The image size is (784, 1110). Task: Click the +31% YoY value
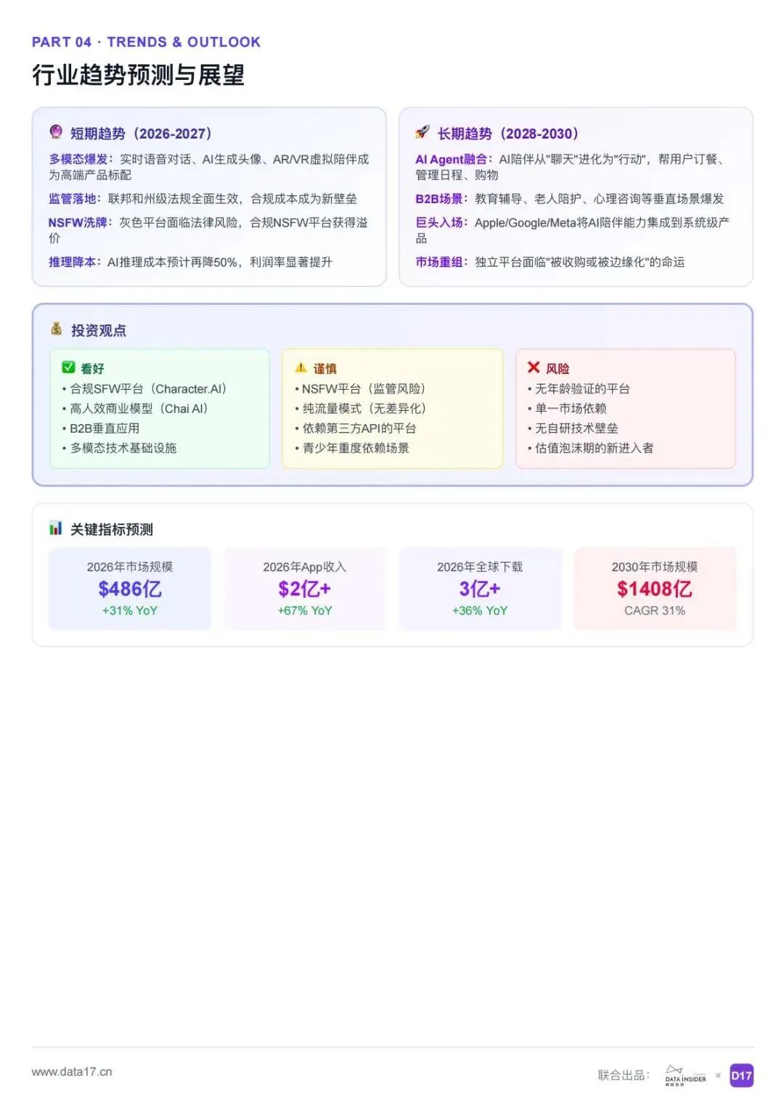click(x=130, y=611)
